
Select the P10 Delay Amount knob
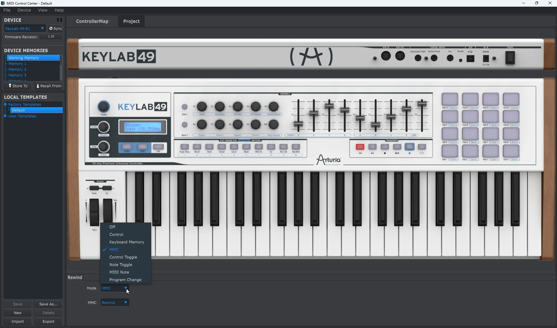coord(273,125)
